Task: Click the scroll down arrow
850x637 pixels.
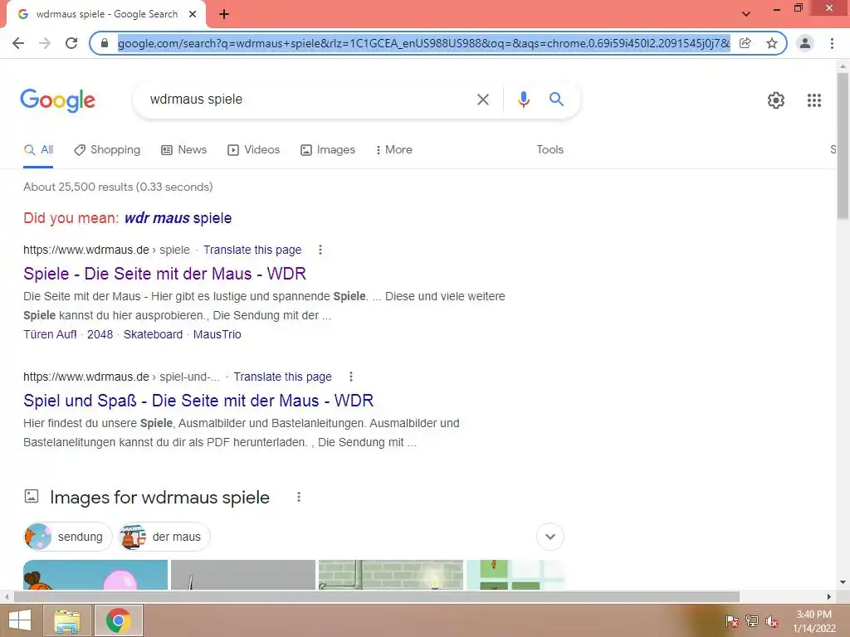Action: tap(843, 582)
